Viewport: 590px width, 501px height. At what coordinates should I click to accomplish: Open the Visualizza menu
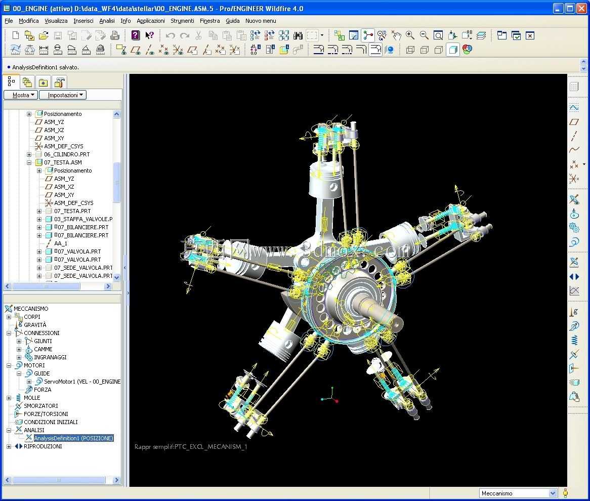click(56, 21)
